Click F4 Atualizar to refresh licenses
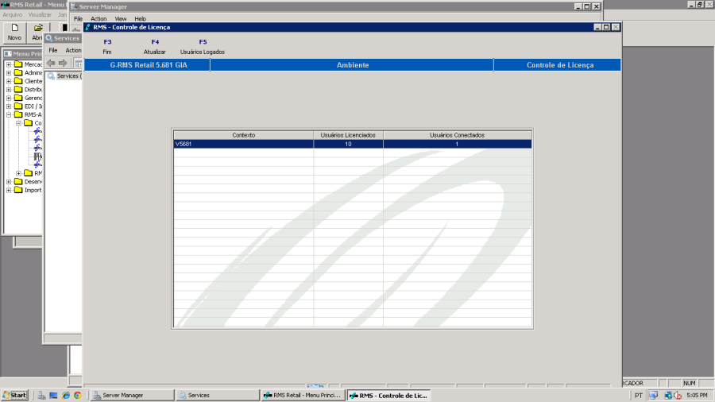Viewport: 715px width, 402px height. [x=155, y=47]
